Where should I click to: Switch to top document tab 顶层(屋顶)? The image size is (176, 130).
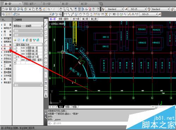point(30,4)
